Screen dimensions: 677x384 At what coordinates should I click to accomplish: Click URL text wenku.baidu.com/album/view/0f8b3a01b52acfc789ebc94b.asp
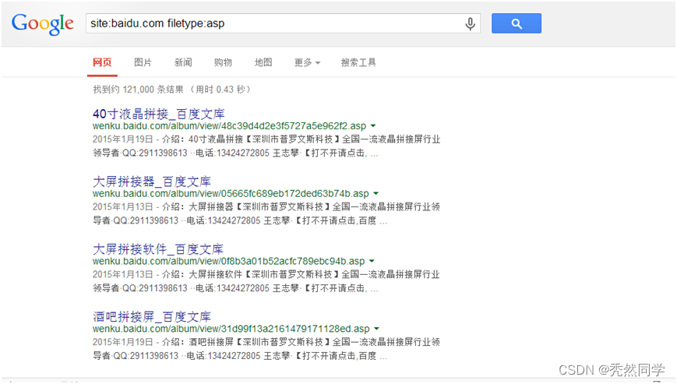pos(228,261)
